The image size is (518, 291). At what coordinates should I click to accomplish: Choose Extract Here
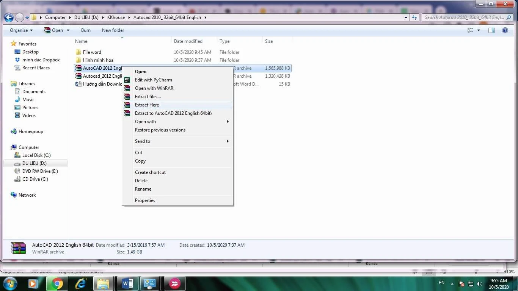tap(177, 105)
